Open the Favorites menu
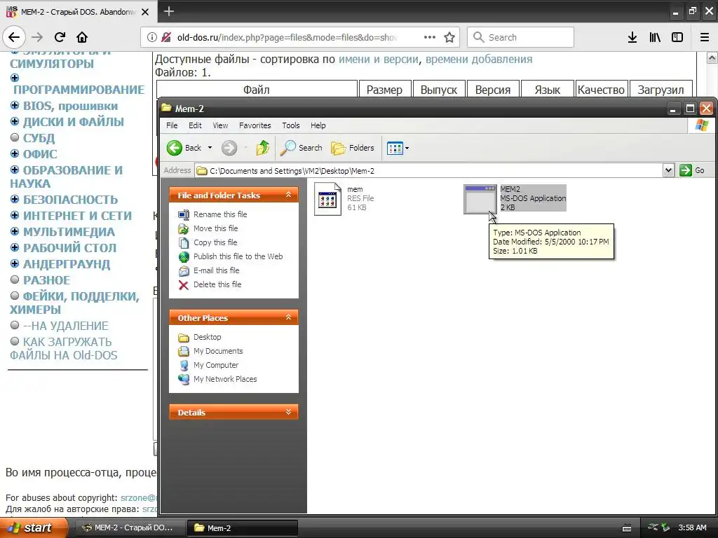 click(255, 125)
